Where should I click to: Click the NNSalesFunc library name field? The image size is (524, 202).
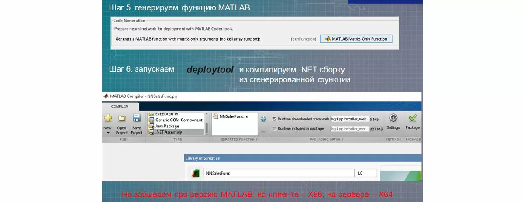point(279,173)
